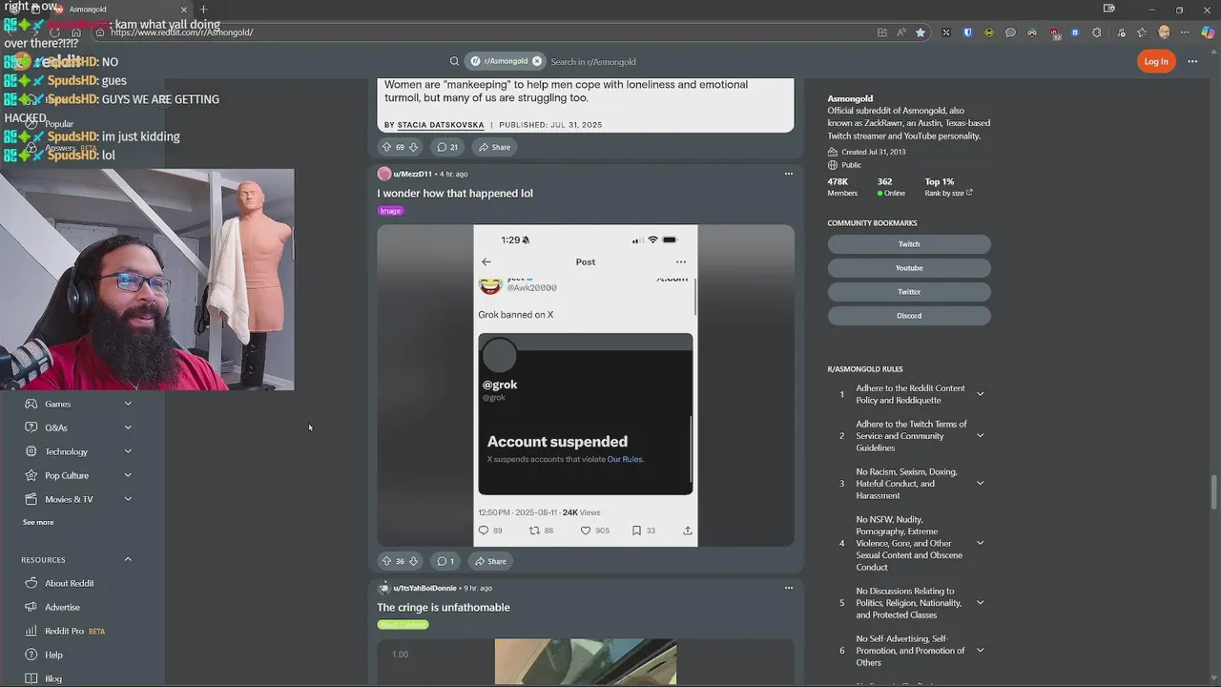
Task: Click the Log In button
Action: (x=1156, y=61)
